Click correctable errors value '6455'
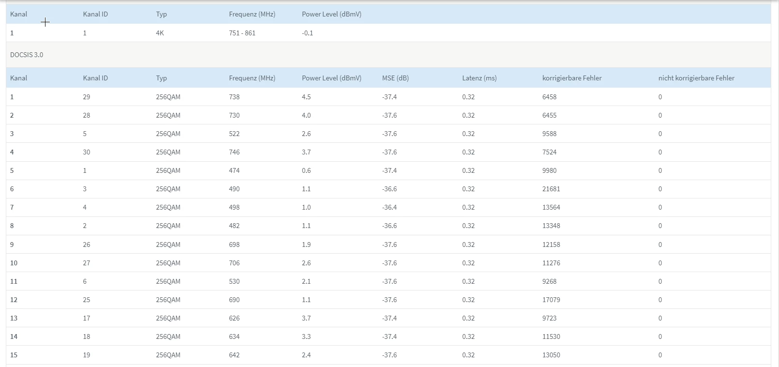Viewport: 779px width, 367px height. [549, 115]
